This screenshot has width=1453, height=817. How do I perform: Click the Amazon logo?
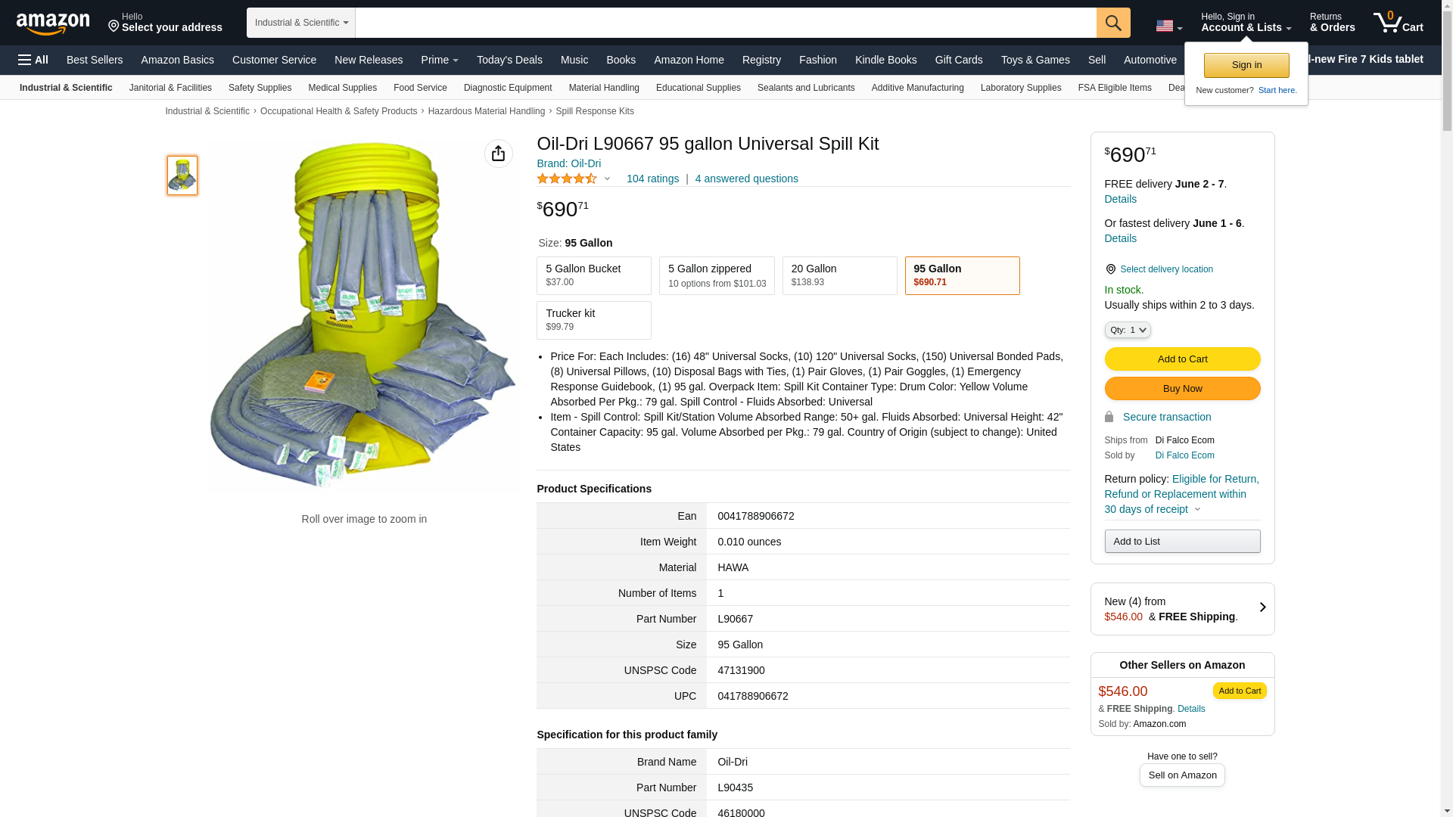point(53,24)
